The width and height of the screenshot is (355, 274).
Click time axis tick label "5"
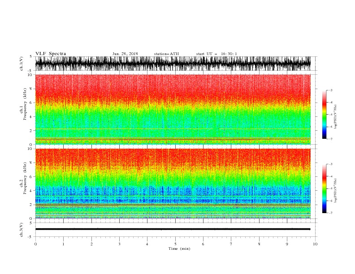pos(175,244)
